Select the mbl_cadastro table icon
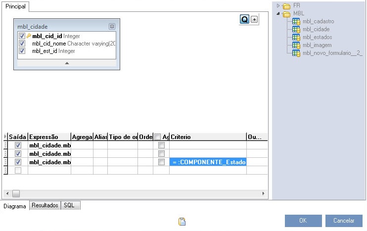The height and width of the screenshot is (231, 367). pyautogui.click(x=296, y=21)
